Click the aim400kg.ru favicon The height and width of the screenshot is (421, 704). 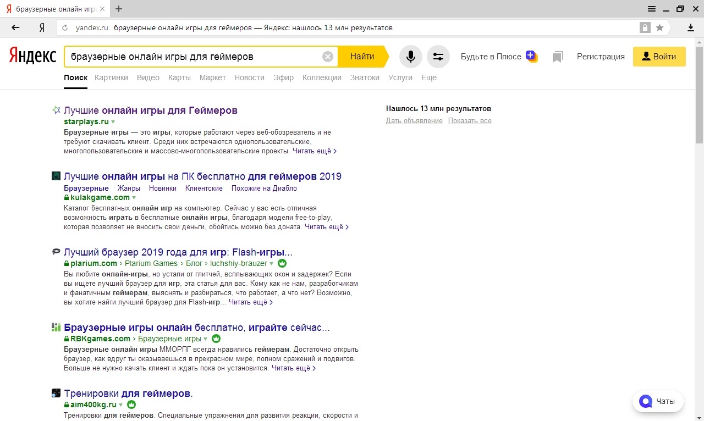click(x=56, y=393)
